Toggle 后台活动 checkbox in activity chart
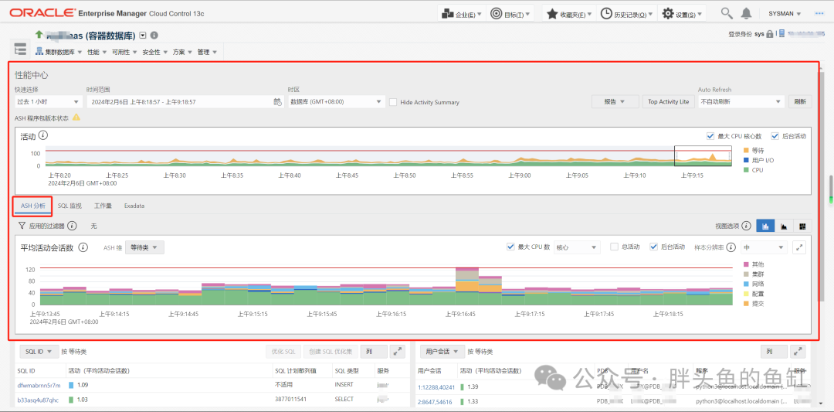The width and height of the screenshot is (834, 412). point(775,136)
